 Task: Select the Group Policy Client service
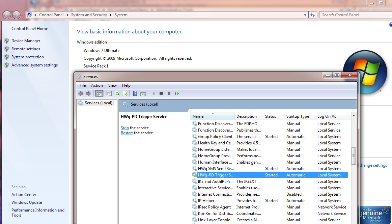[270, 137]
